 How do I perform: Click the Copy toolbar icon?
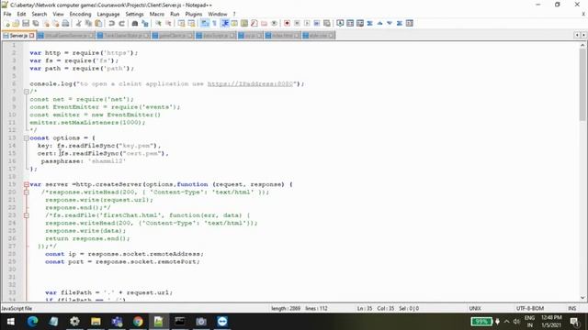pyautogui.click(x=88, y=24)
